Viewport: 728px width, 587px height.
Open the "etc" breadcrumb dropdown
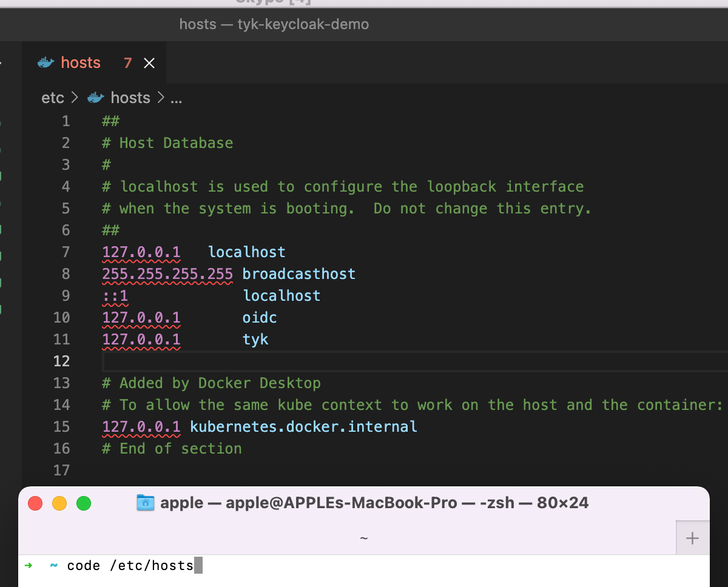[52, 98]
